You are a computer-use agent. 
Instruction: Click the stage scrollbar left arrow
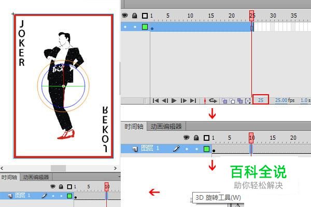[x=2, y=168]
